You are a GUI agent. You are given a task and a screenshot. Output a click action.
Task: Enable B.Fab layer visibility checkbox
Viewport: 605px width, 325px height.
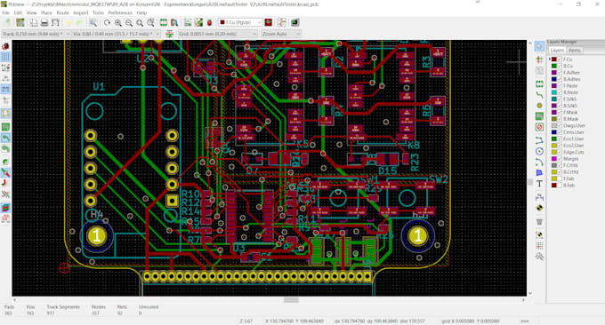tap(560, 186)
